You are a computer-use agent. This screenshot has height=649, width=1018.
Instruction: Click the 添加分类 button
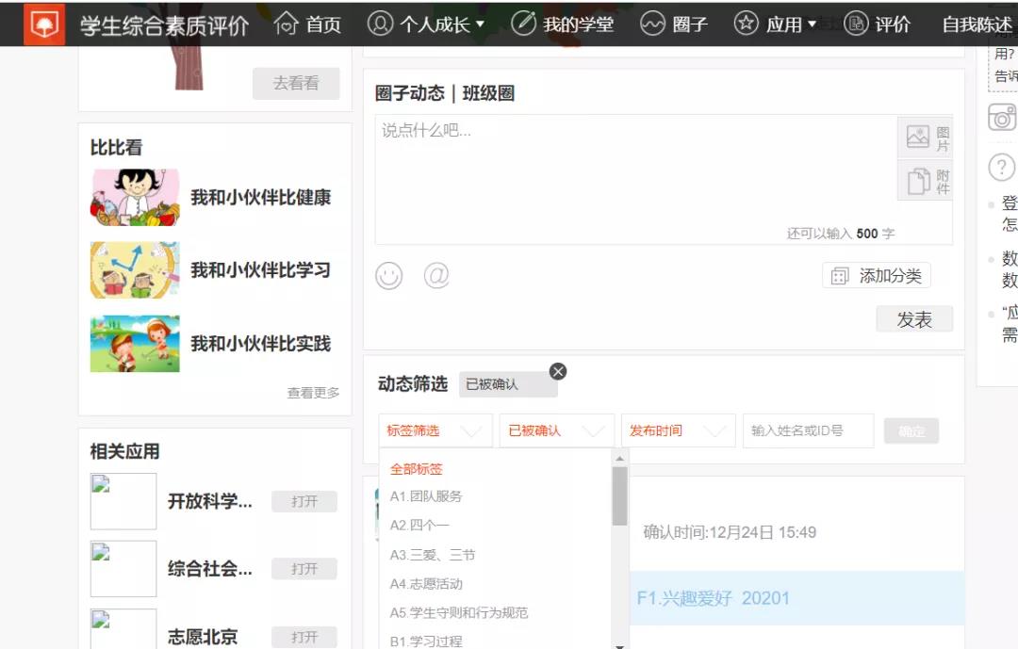click(877, 276)
